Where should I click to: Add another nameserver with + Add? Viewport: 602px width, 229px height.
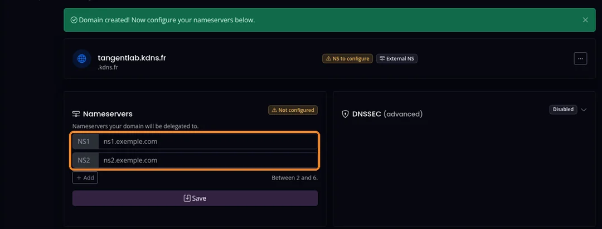coord(85,178)
